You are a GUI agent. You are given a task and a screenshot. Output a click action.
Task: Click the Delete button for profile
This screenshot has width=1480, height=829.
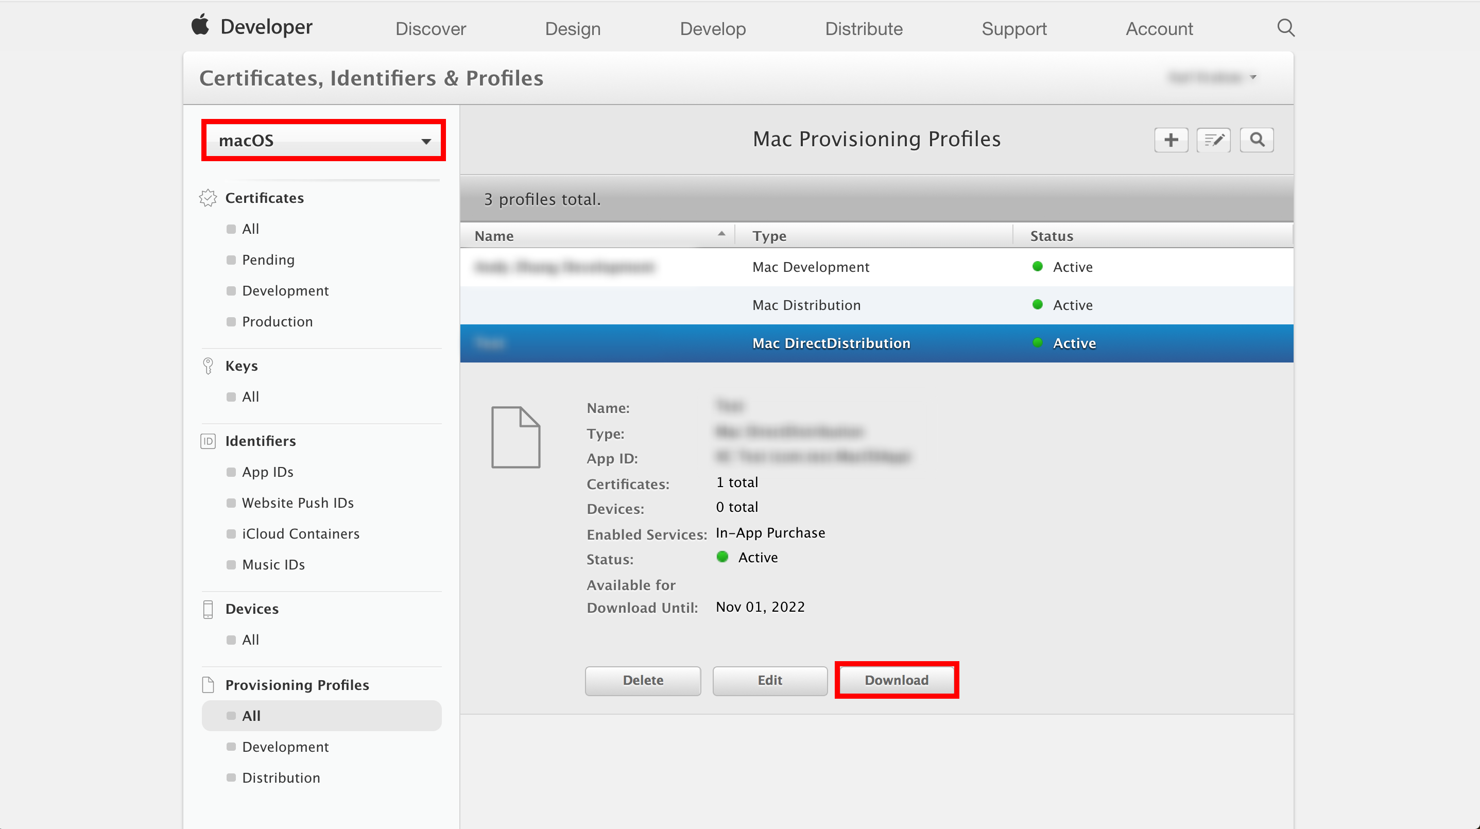(643, 680)
